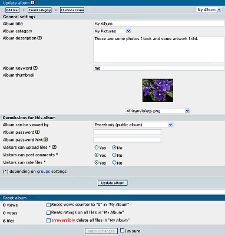This screenshot has width=225, height=236.
Task: Select No for Visitors can rate files
Action: [114, 163]
